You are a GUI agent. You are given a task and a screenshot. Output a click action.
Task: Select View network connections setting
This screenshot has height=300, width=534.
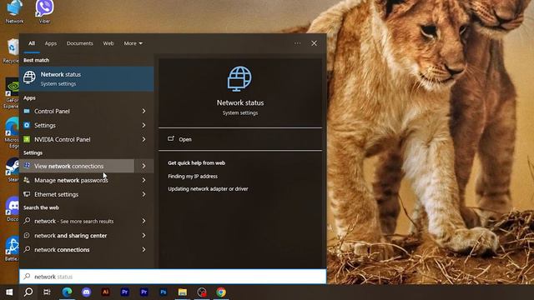77,166
